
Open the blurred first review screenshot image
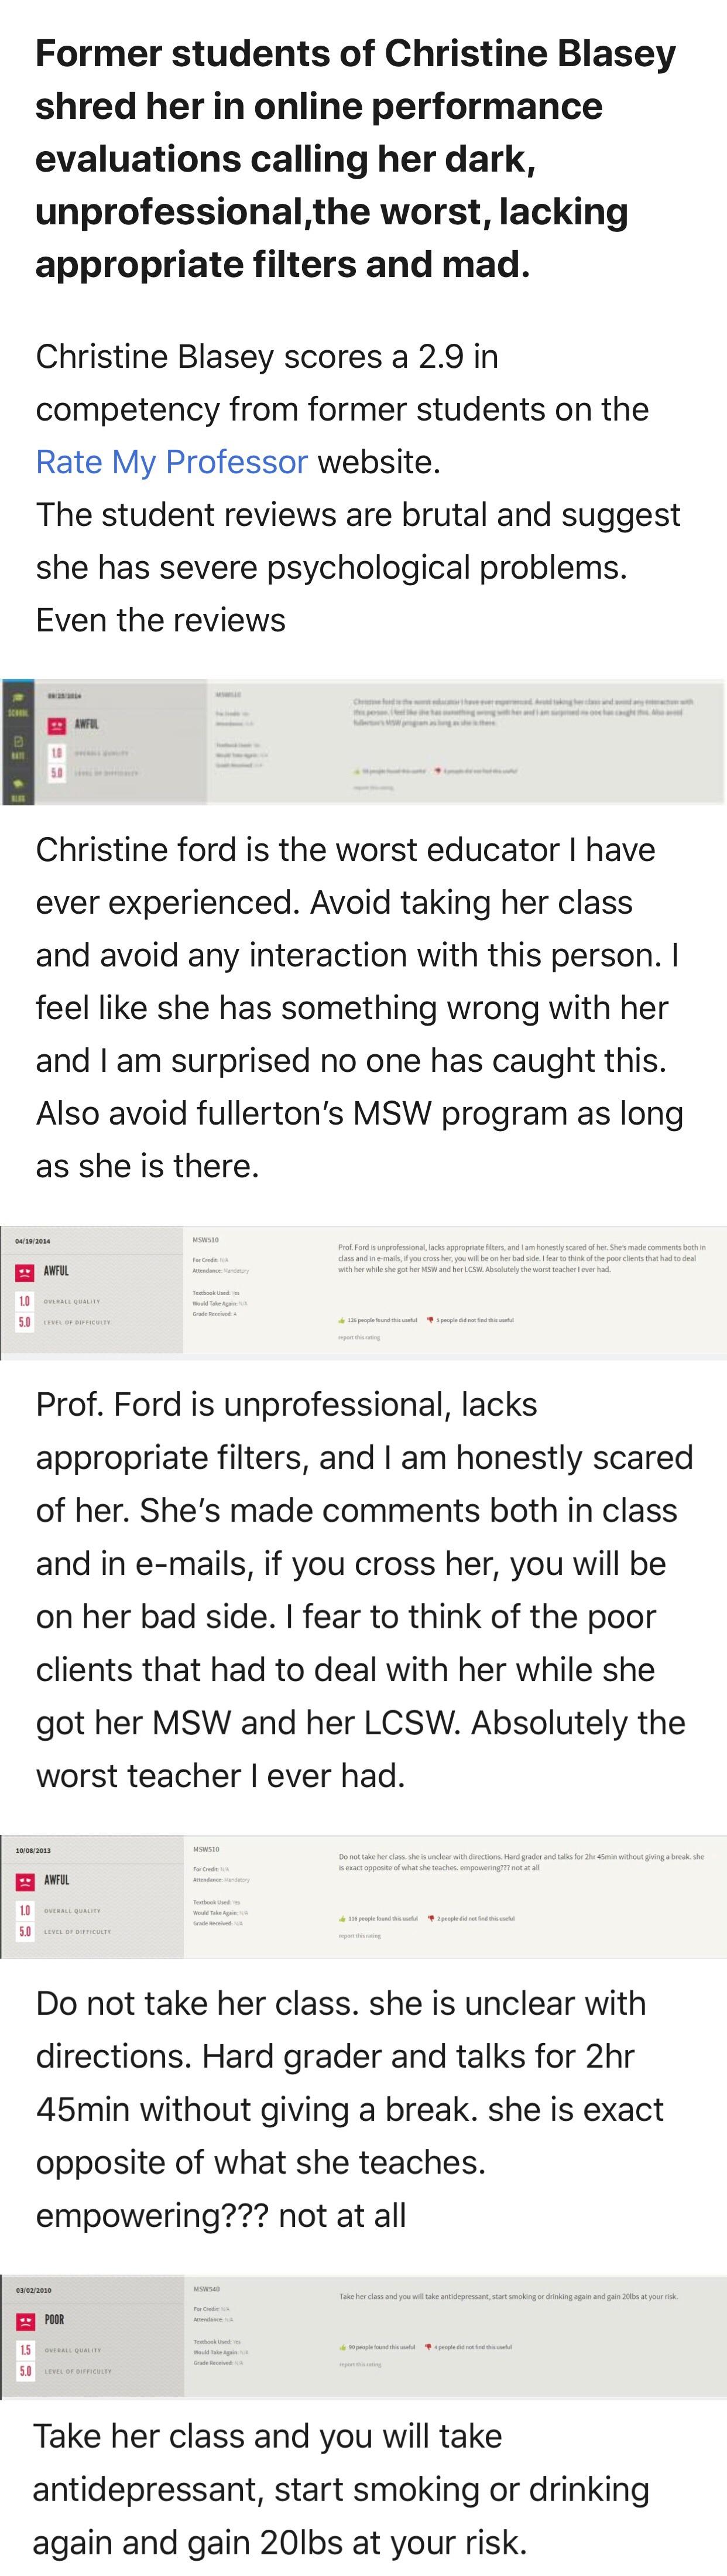coord(363,742)
